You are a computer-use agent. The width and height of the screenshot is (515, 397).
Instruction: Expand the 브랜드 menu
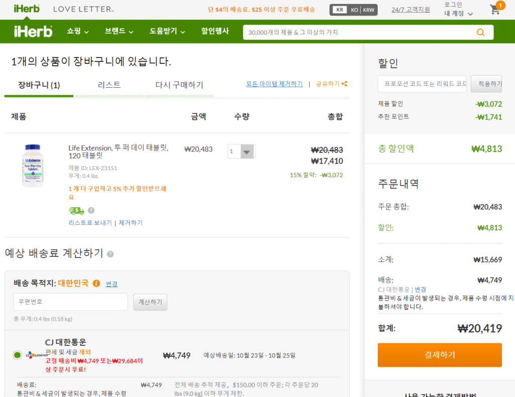point(119,31)
